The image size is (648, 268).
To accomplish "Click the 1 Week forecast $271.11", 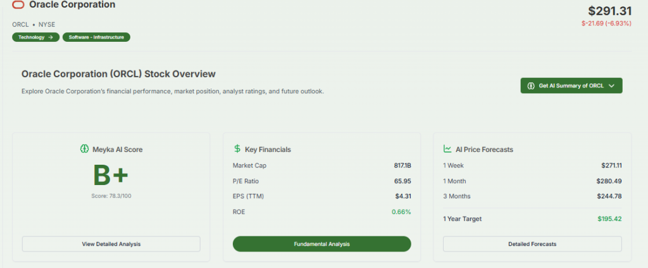I will click(x=611, y=165).
